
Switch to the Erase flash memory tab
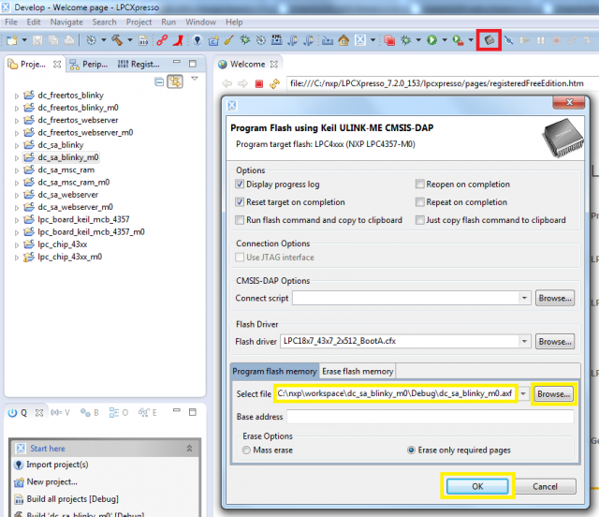[358, 371]
